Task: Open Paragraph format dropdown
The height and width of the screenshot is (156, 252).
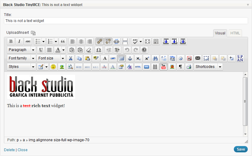Action: [21, 50]
